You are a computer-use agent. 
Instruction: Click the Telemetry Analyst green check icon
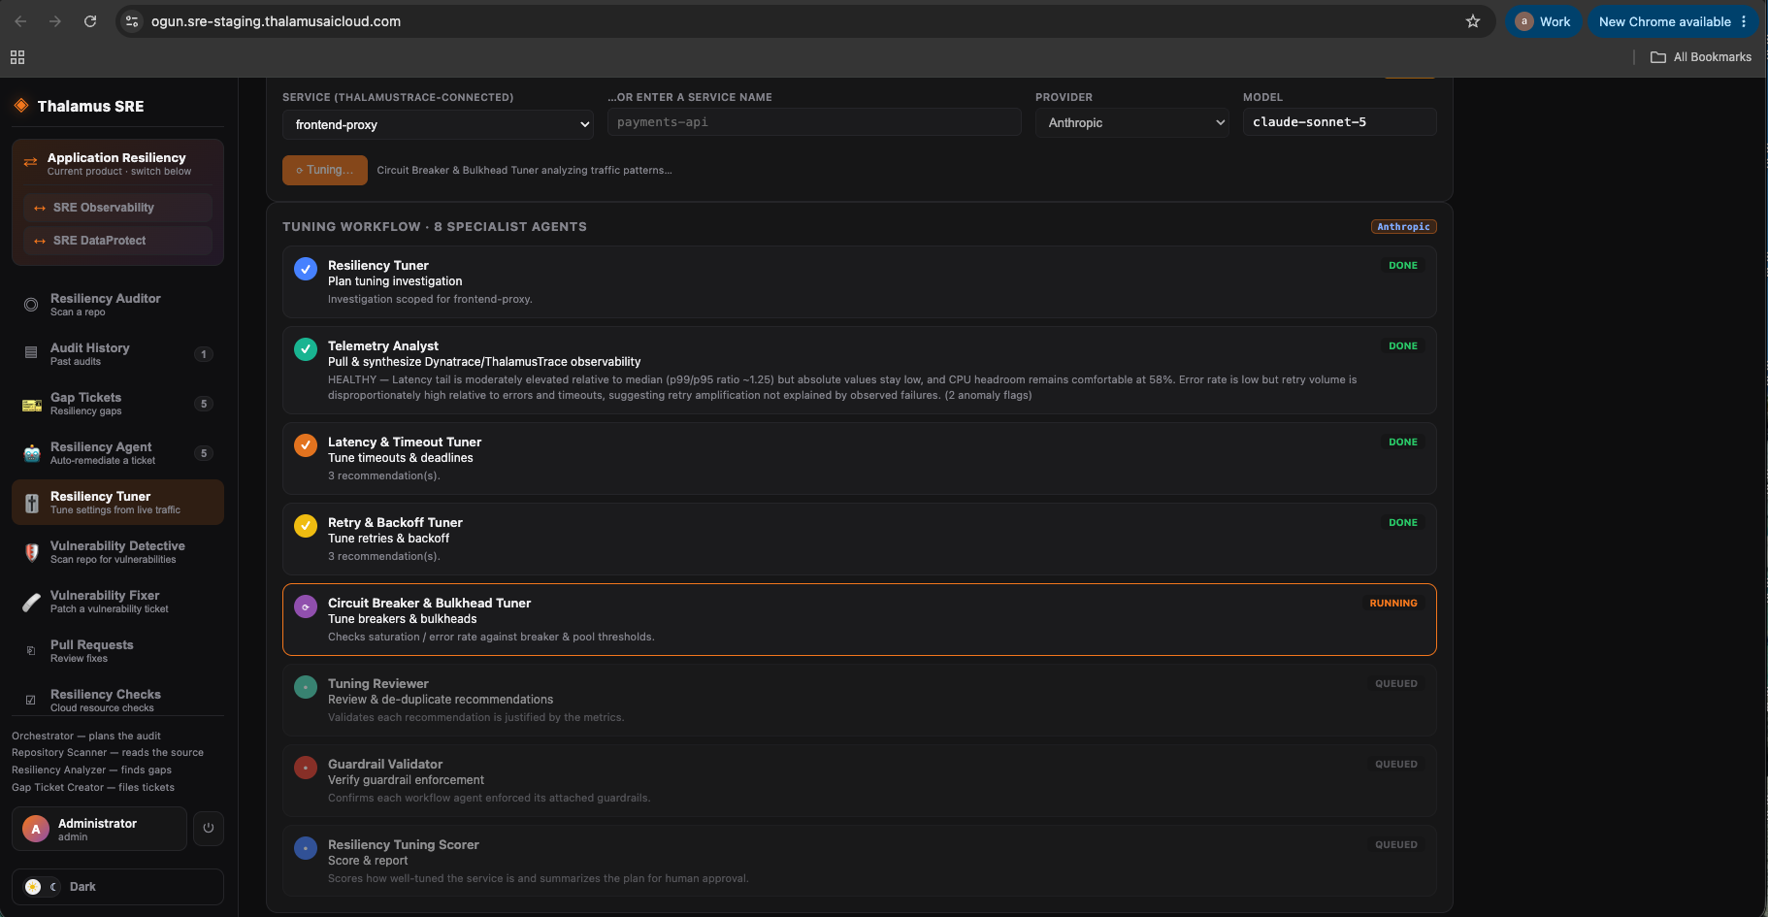click(306, 349)
